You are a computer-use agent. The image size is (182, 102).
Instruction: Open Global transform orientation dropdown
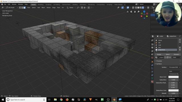[71, 8]
